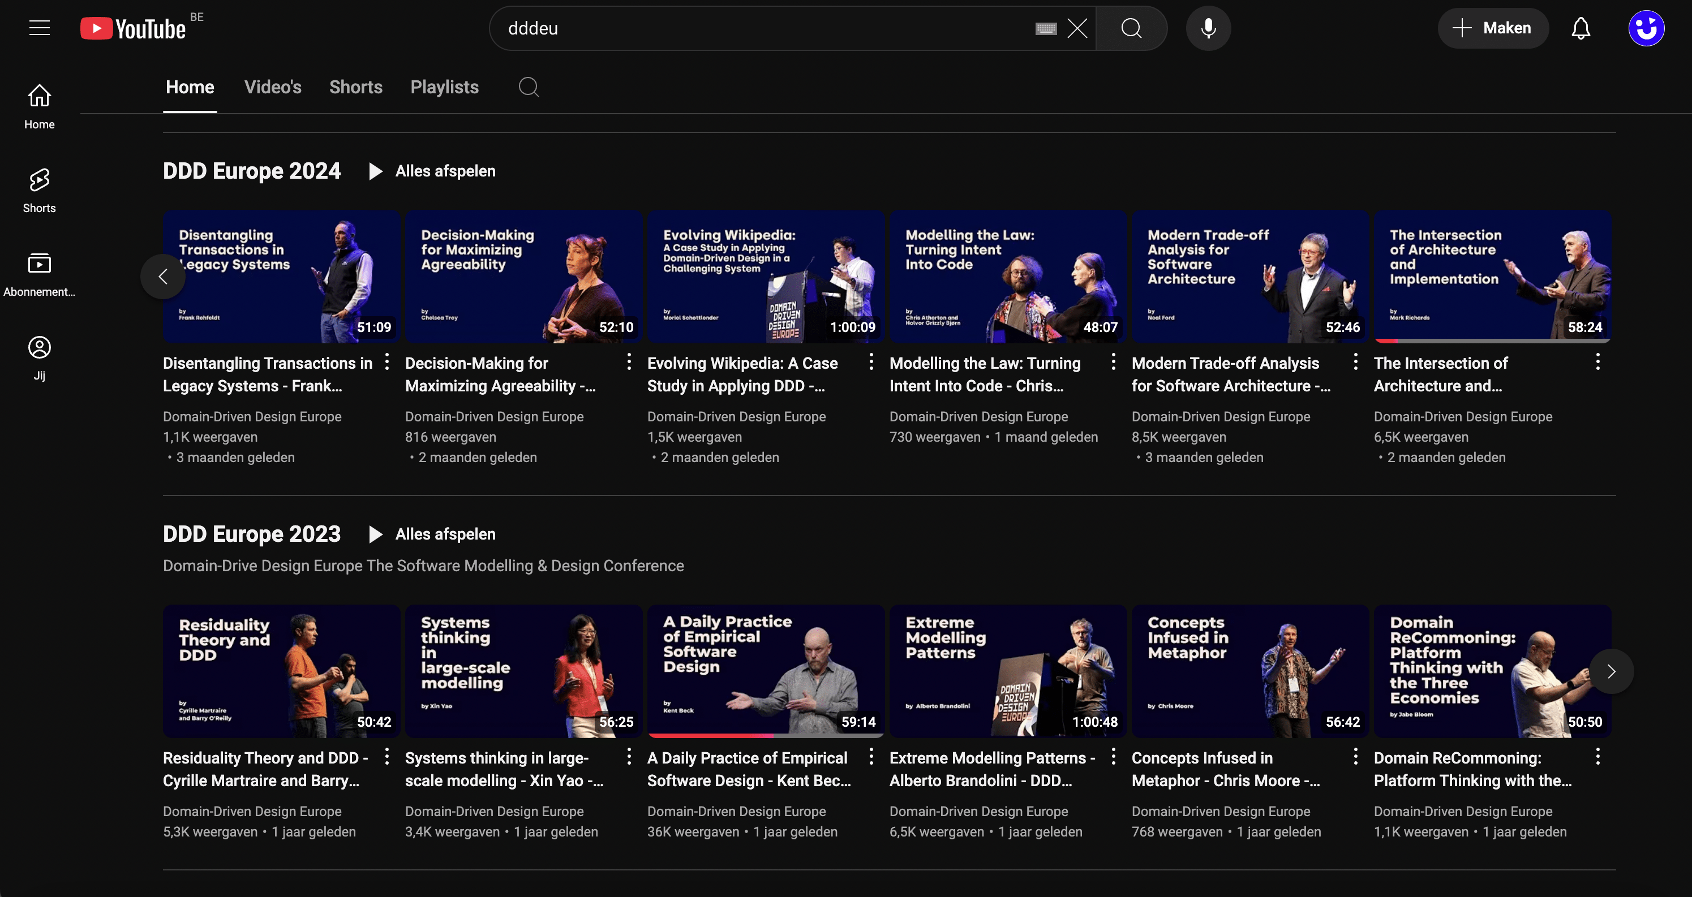
Task: Search within channel using tab magnifier
Action: point(528,87)
